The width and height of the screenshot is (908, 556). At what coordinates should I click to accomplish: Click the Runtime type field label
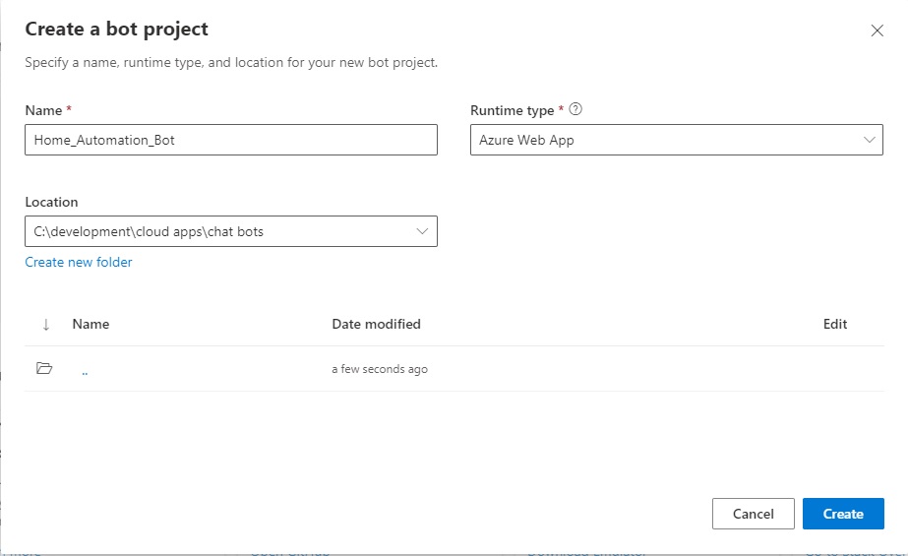click(512, 110)
